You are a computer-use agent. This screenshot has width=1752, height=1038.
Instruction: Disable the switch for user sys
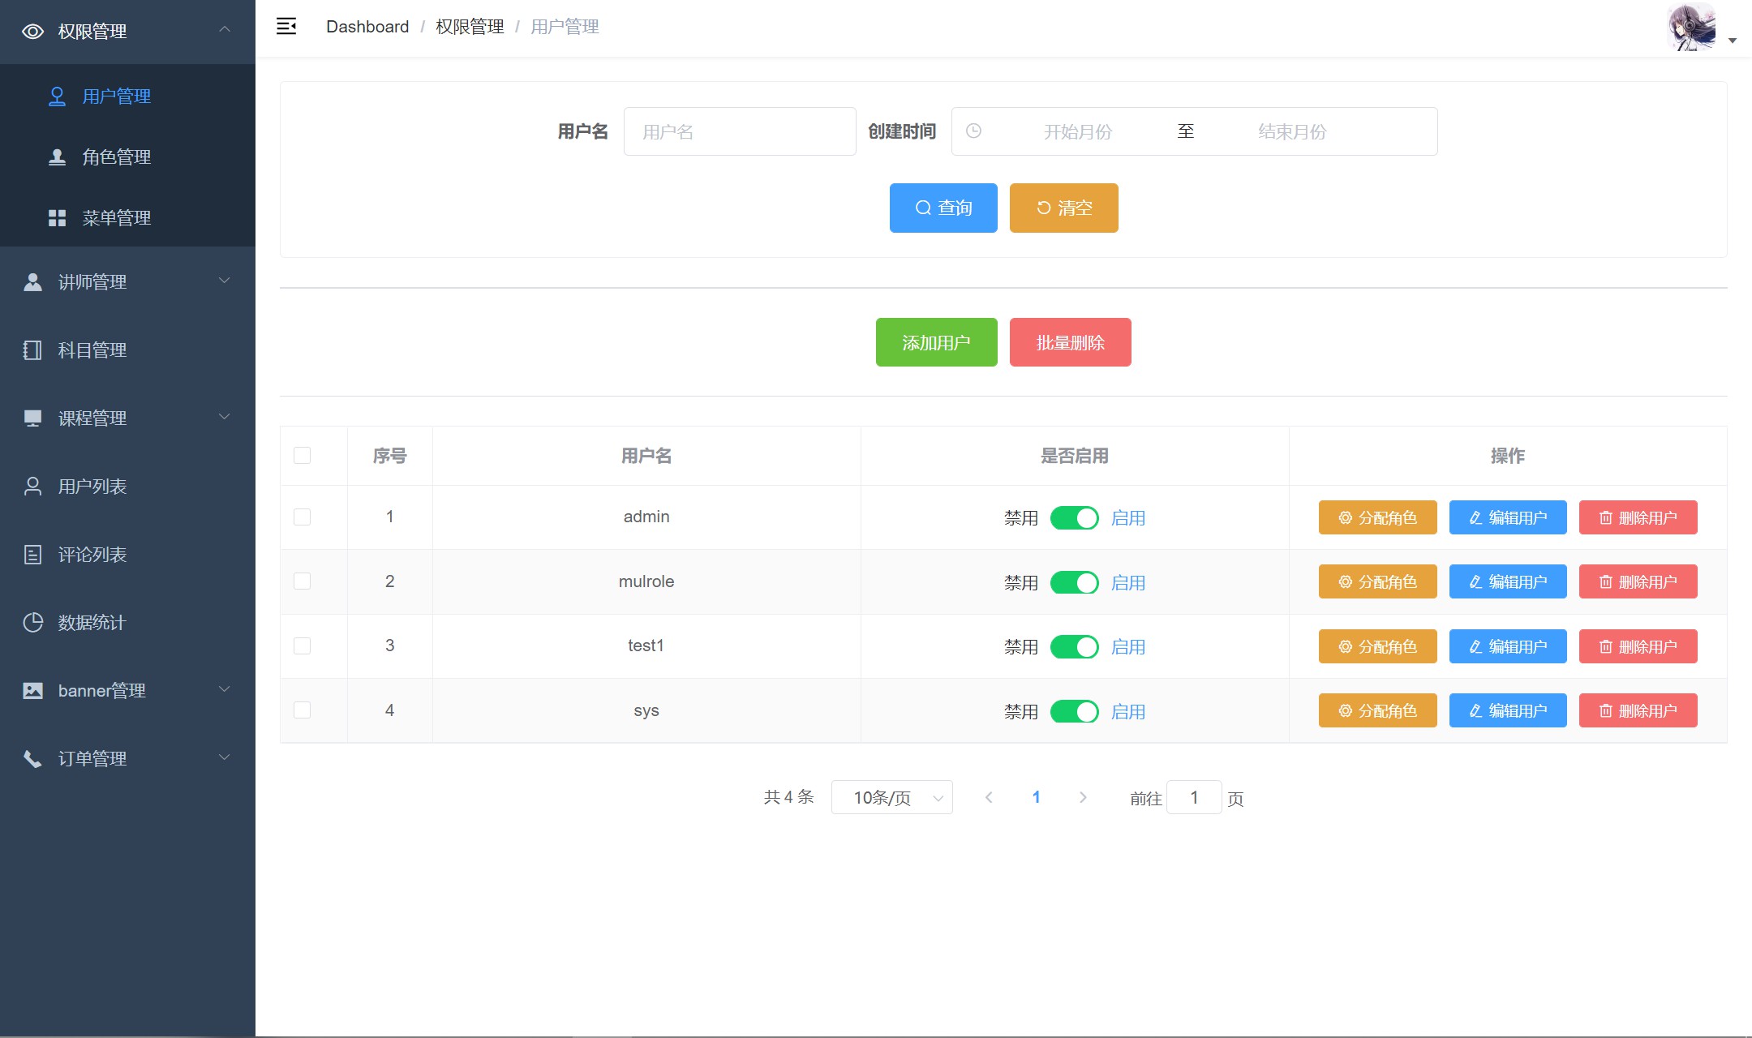coord(1074,712)
